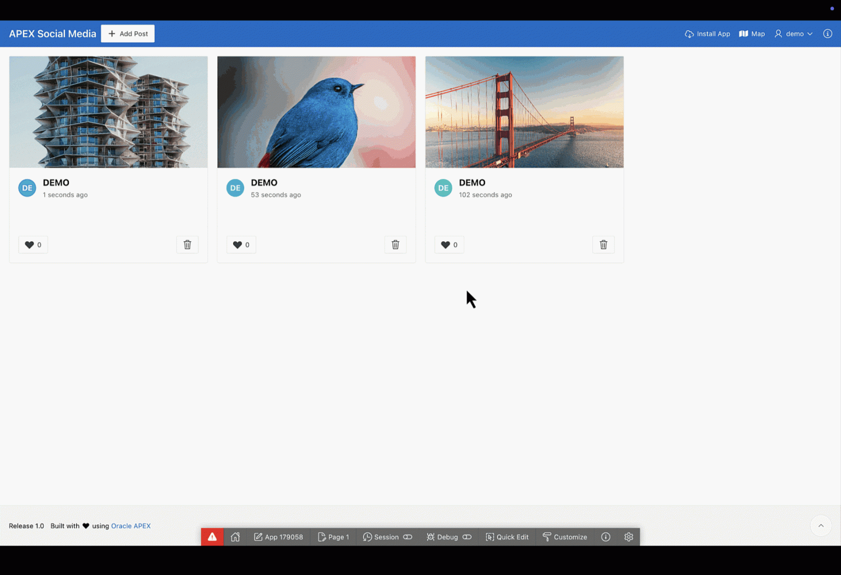The height and width of the screenshot is (575, 841).
Task: Open the Map view
Action: pyautogui.click(x=751, y=33)
